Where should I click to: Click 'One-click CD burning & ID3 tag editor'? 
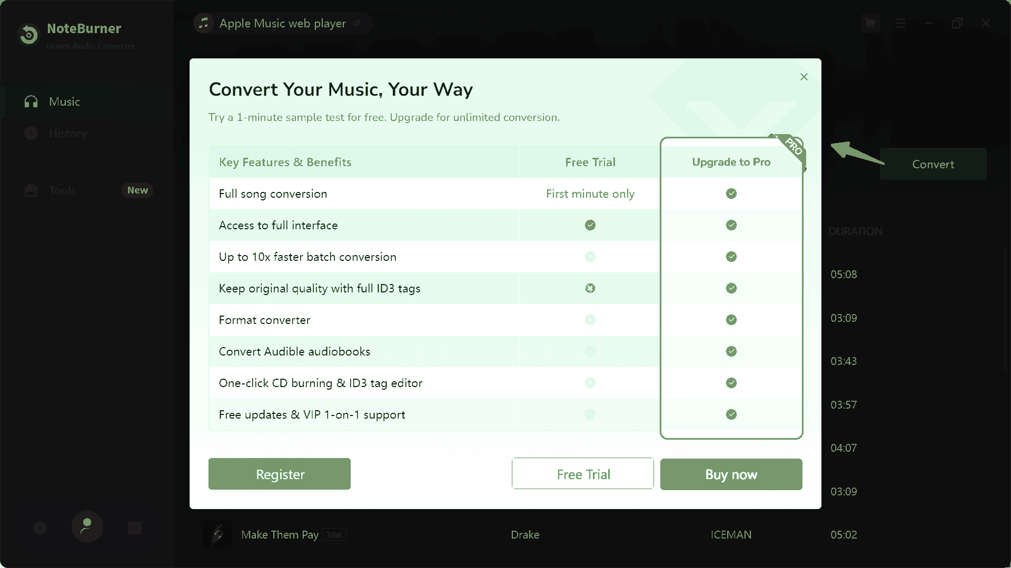click(x=320, y=383)
